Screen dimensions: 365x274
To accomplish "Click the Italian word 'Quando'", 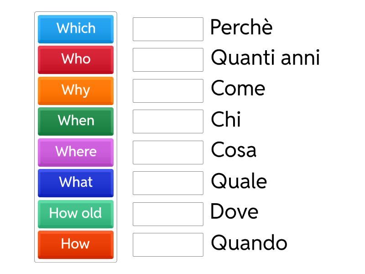I will (249, 243).
